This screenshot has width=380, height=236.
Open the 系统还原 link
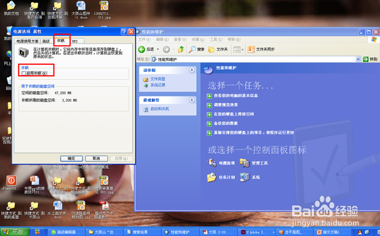pyautogui.click(x=158, y=85)
